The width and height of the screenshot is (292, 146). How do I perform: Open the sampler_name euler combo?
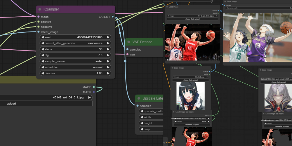pos(75,61)
